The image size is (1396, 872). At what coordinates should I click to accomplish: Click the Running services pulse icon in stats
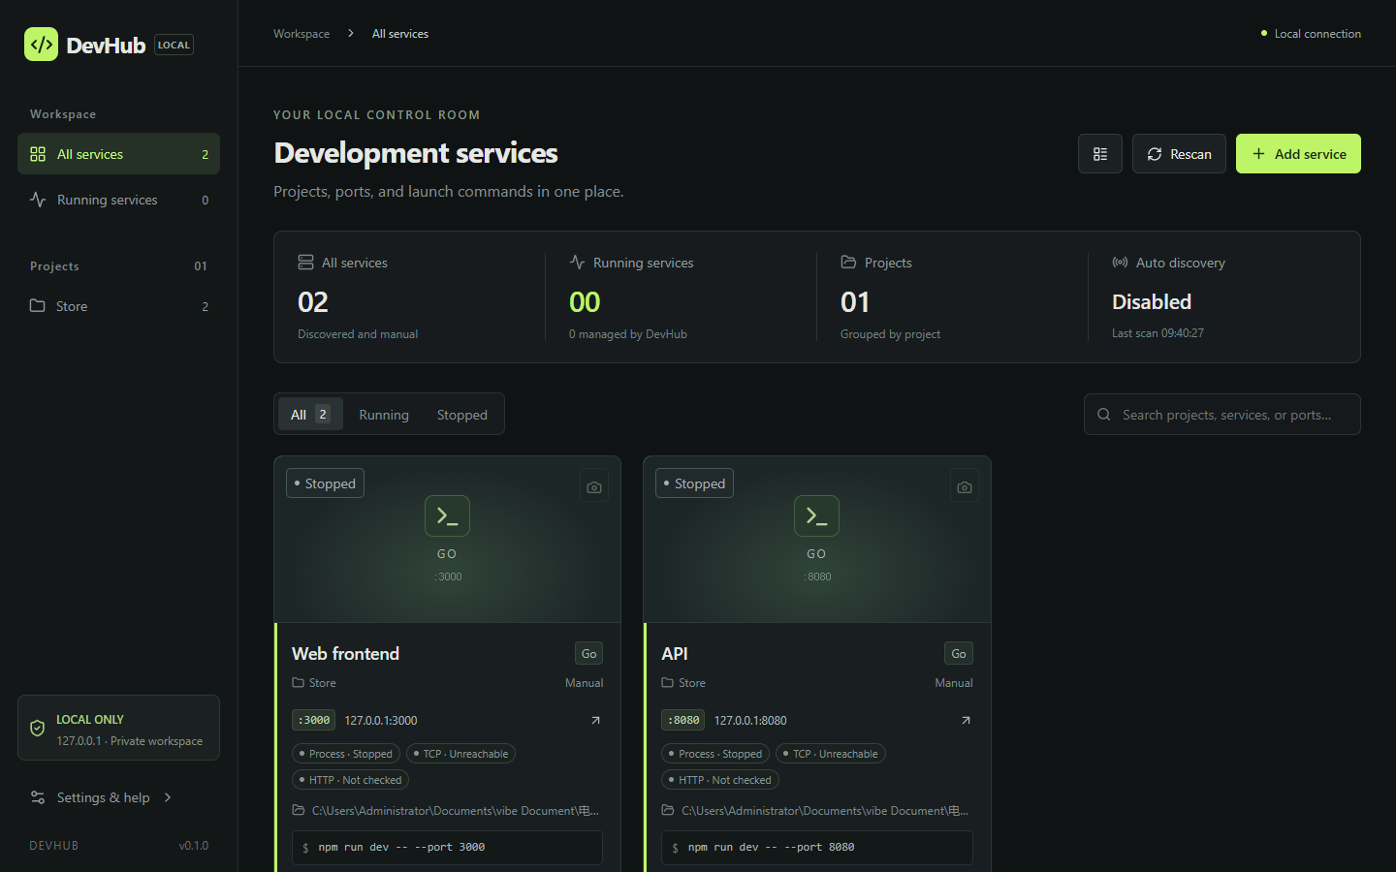[x=577, y=263]
